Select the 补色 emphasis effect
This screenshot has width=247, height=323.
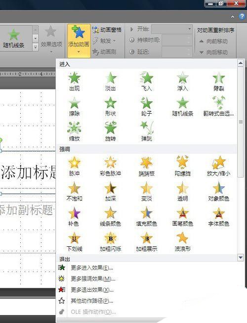coord(74,216)
